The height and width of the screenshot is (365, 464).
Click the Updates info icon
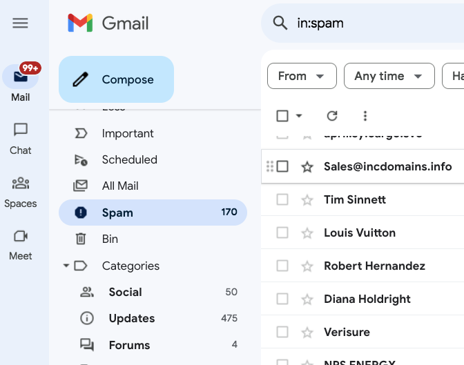pos(87,318)
